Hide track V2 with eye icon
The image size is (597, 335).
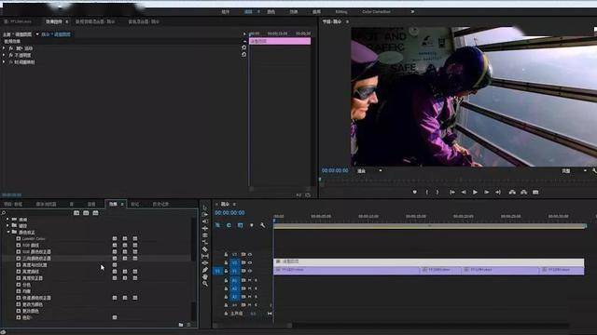tap(250, 262)
